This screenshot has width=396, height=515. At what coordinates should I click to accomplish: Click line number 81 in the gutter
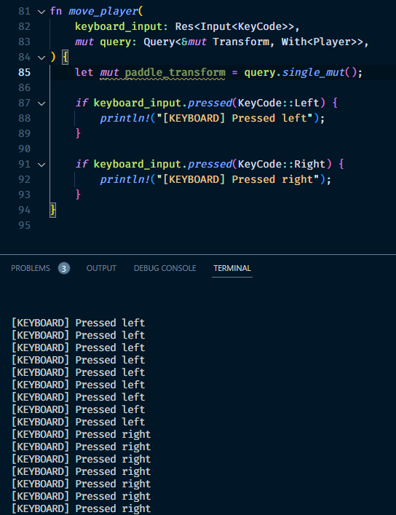point(24,12)
